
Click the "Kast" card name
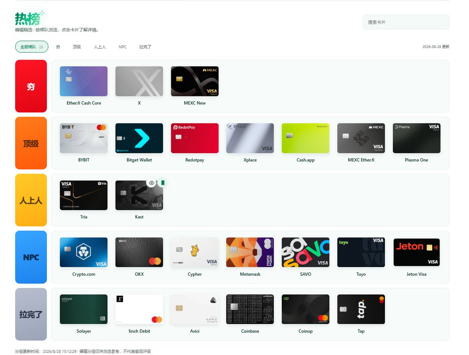coord(139,217)
